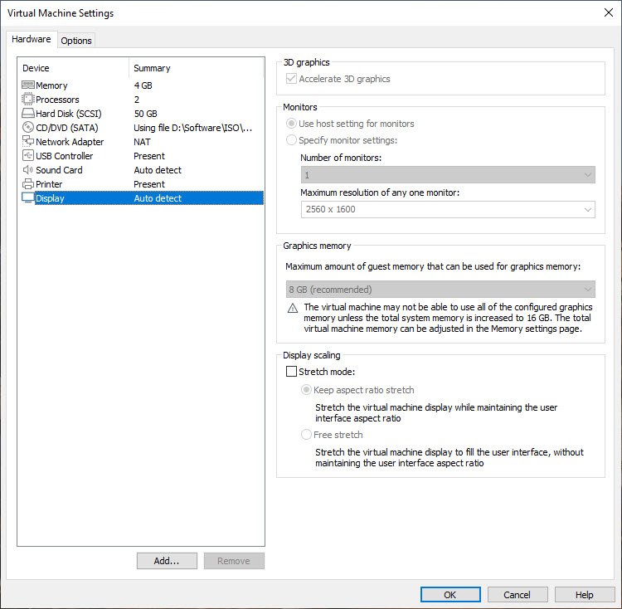The width and height of the screenshot is (622, 609).
Task: Click the Sound Card speaker icon
Action: pos(27,170)
